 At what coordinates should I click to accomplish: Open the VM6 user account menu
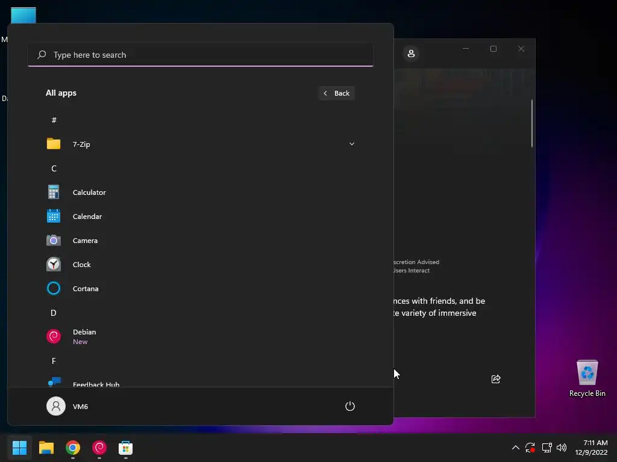(x=67, y=406)
